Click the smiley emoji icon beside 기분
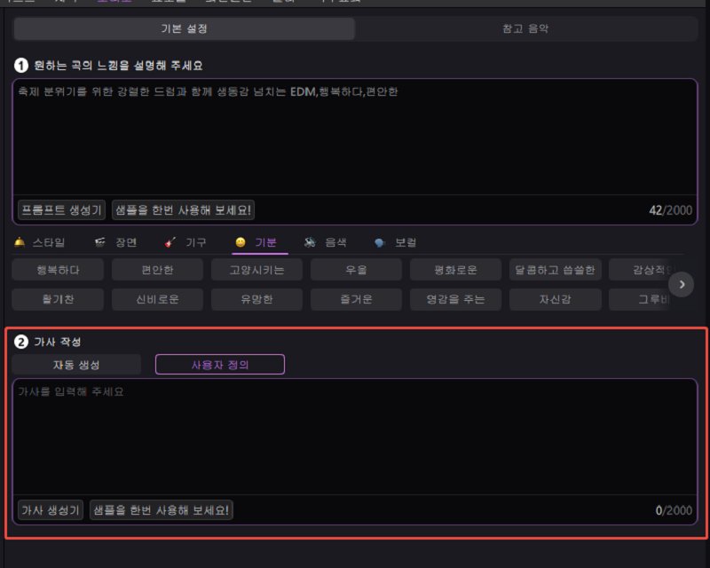This screenshot has width=710, height=568. tap(241, 242)
